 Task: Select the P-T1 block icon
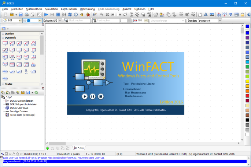coord(12,43)
